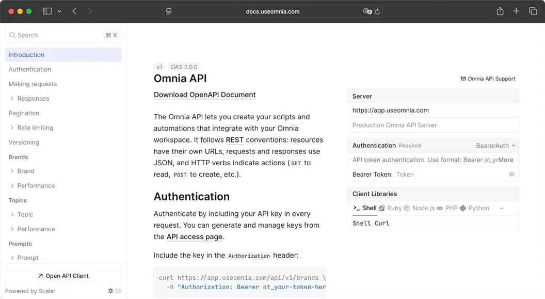The width and height of the screenshot is (545, 299).
Task: Click the Powered by Scalar link
Action: coord(30,291)
